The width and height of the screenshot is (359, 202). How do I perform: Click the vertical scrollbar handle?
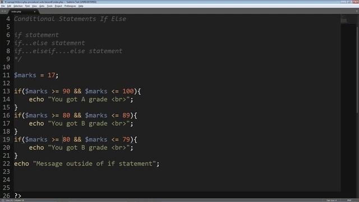pos(357,70)
